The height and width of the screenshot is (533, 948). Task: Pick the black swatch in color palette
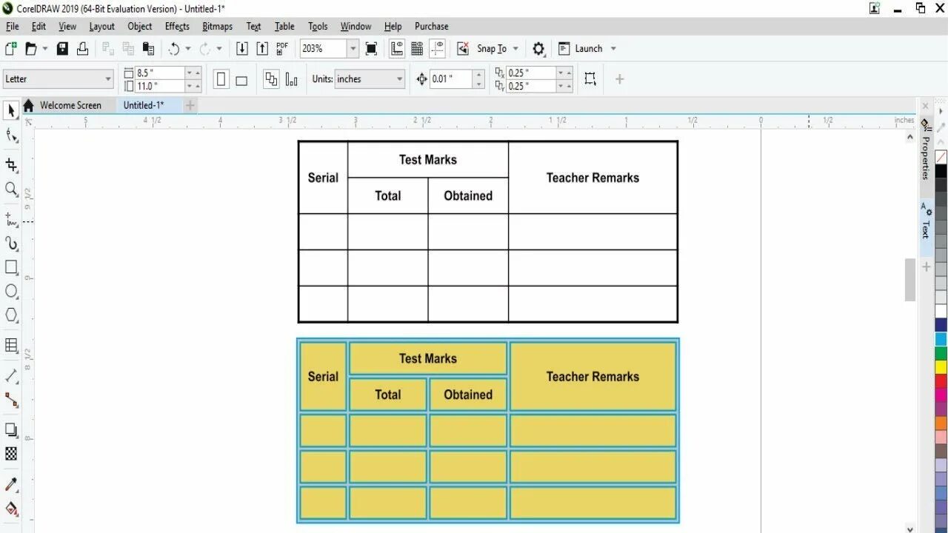[941, 171]
